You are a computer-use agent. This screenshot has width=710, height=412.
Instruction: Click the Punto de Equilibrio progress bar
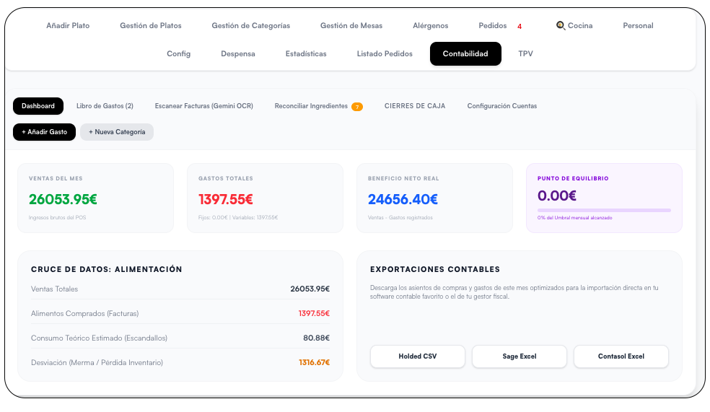click(604, 210)
